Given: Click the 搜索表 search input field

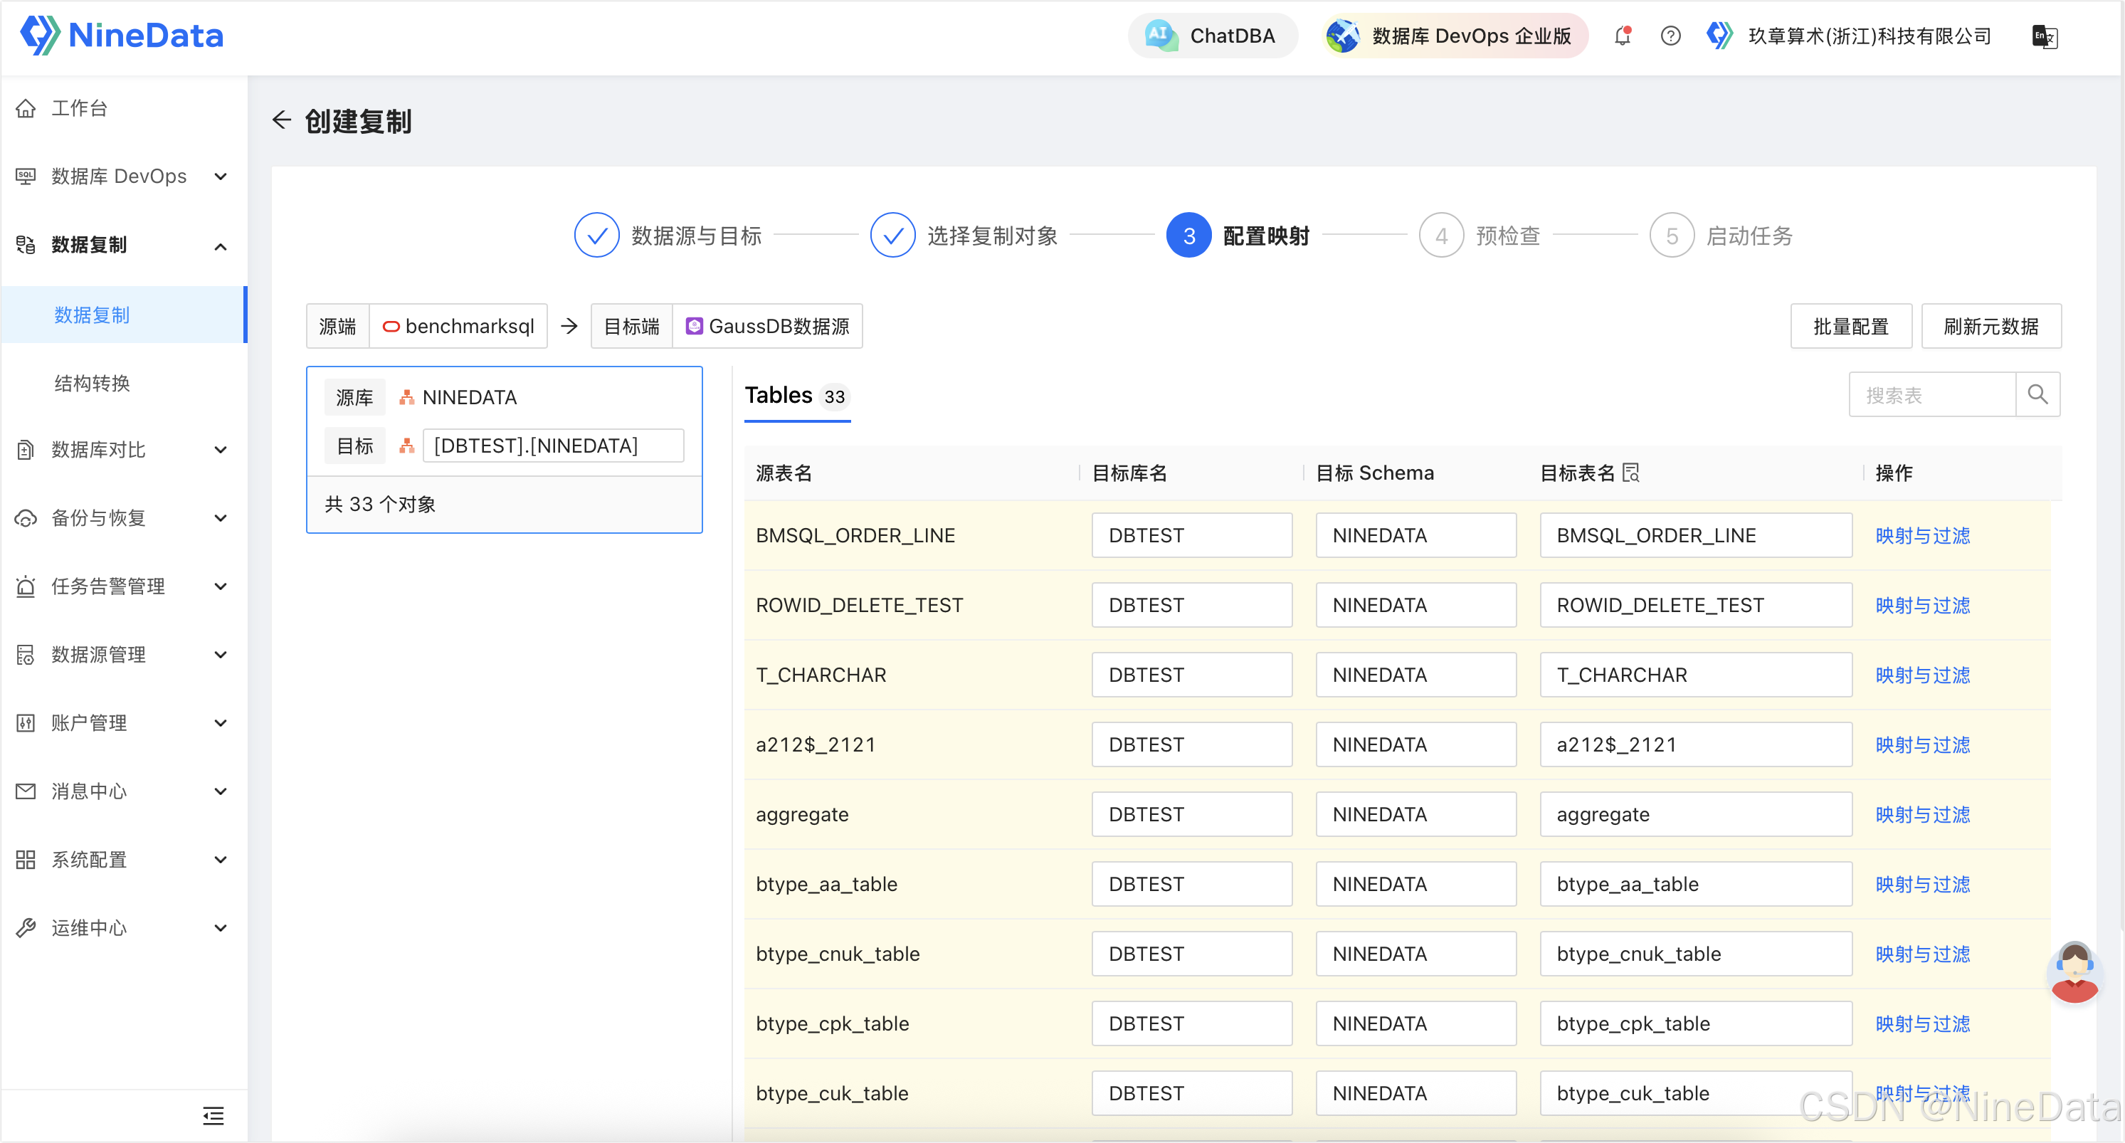Looking at the screenshot, I should [1930, 394].
